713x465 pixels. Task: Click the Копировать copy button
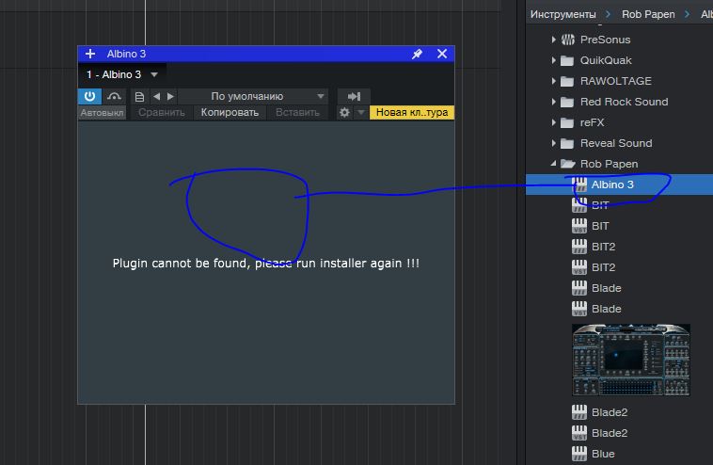(230, 112)
